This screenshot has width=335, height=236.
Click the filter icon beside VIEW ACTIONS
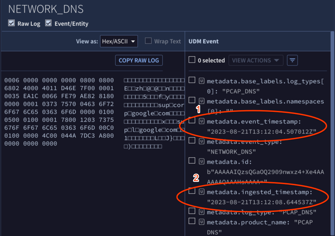point(292,60)
